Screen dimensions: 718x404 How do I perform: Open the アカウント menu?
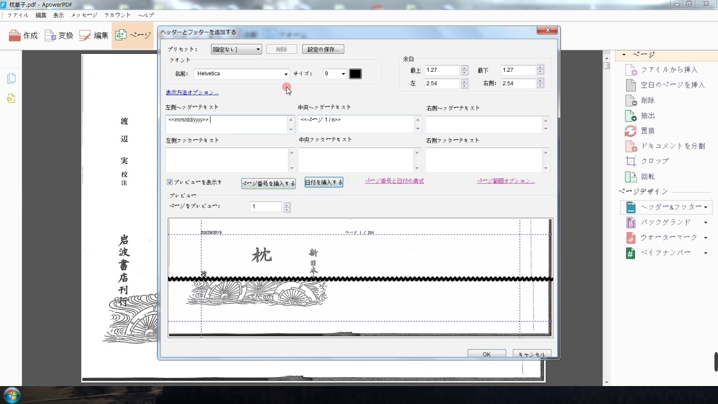118,15
